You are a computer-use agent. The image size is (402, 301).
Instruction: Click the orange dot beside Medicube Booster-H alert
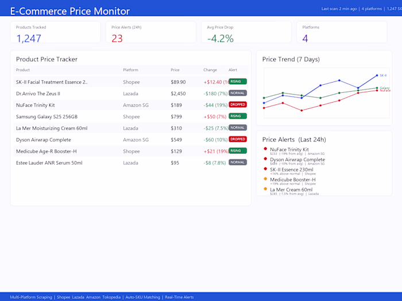tap(265, 179)
